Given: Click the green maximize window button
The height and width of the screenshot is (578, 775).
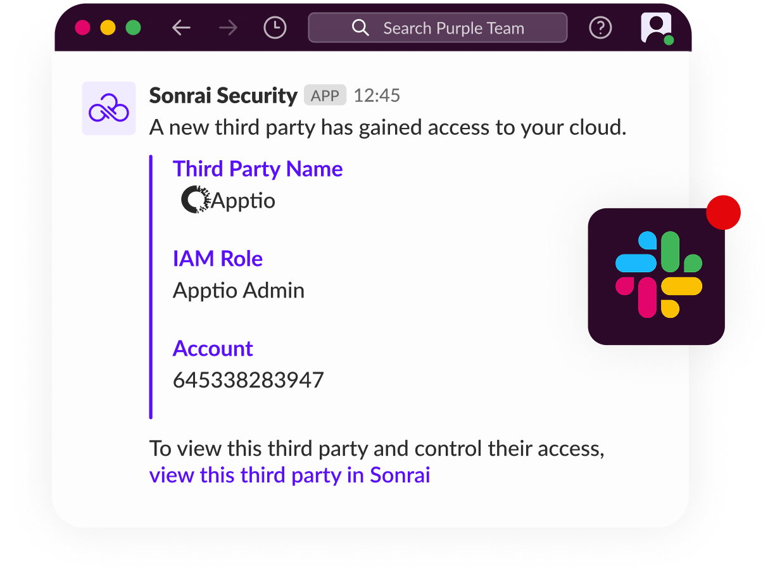Looking at the screenshot, I should [133, 28].
